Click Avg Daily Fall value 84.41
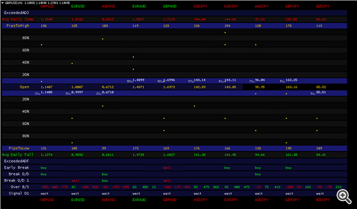 click(321, 155)
